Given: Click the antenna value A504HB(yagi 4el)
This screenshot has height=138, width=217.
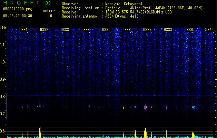Looking at the screenshot, I should (122, 16).
